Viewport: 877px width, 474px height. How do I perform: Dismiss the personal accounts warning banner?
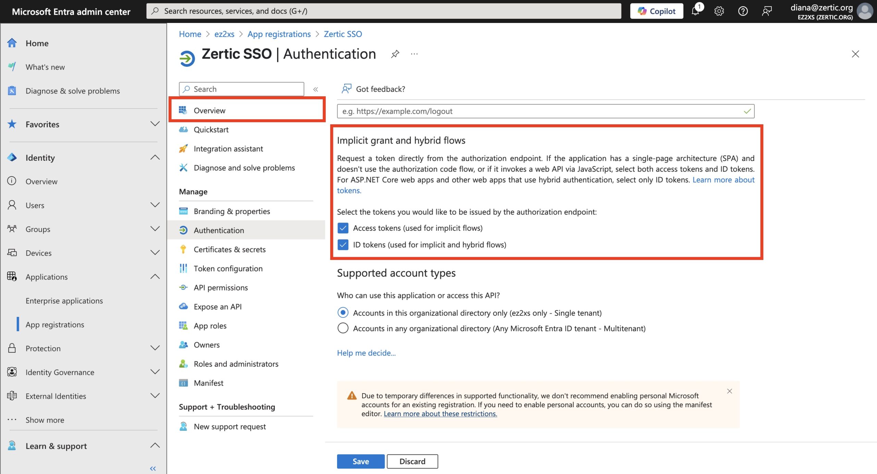(x=729, y=391)
